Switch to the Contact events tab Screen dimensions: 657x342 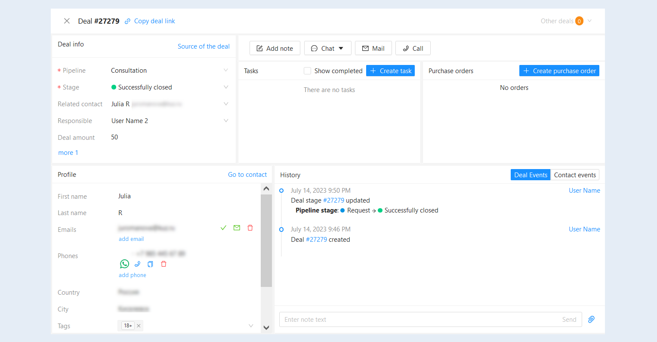pyautogui.click(x=575, y=175)
